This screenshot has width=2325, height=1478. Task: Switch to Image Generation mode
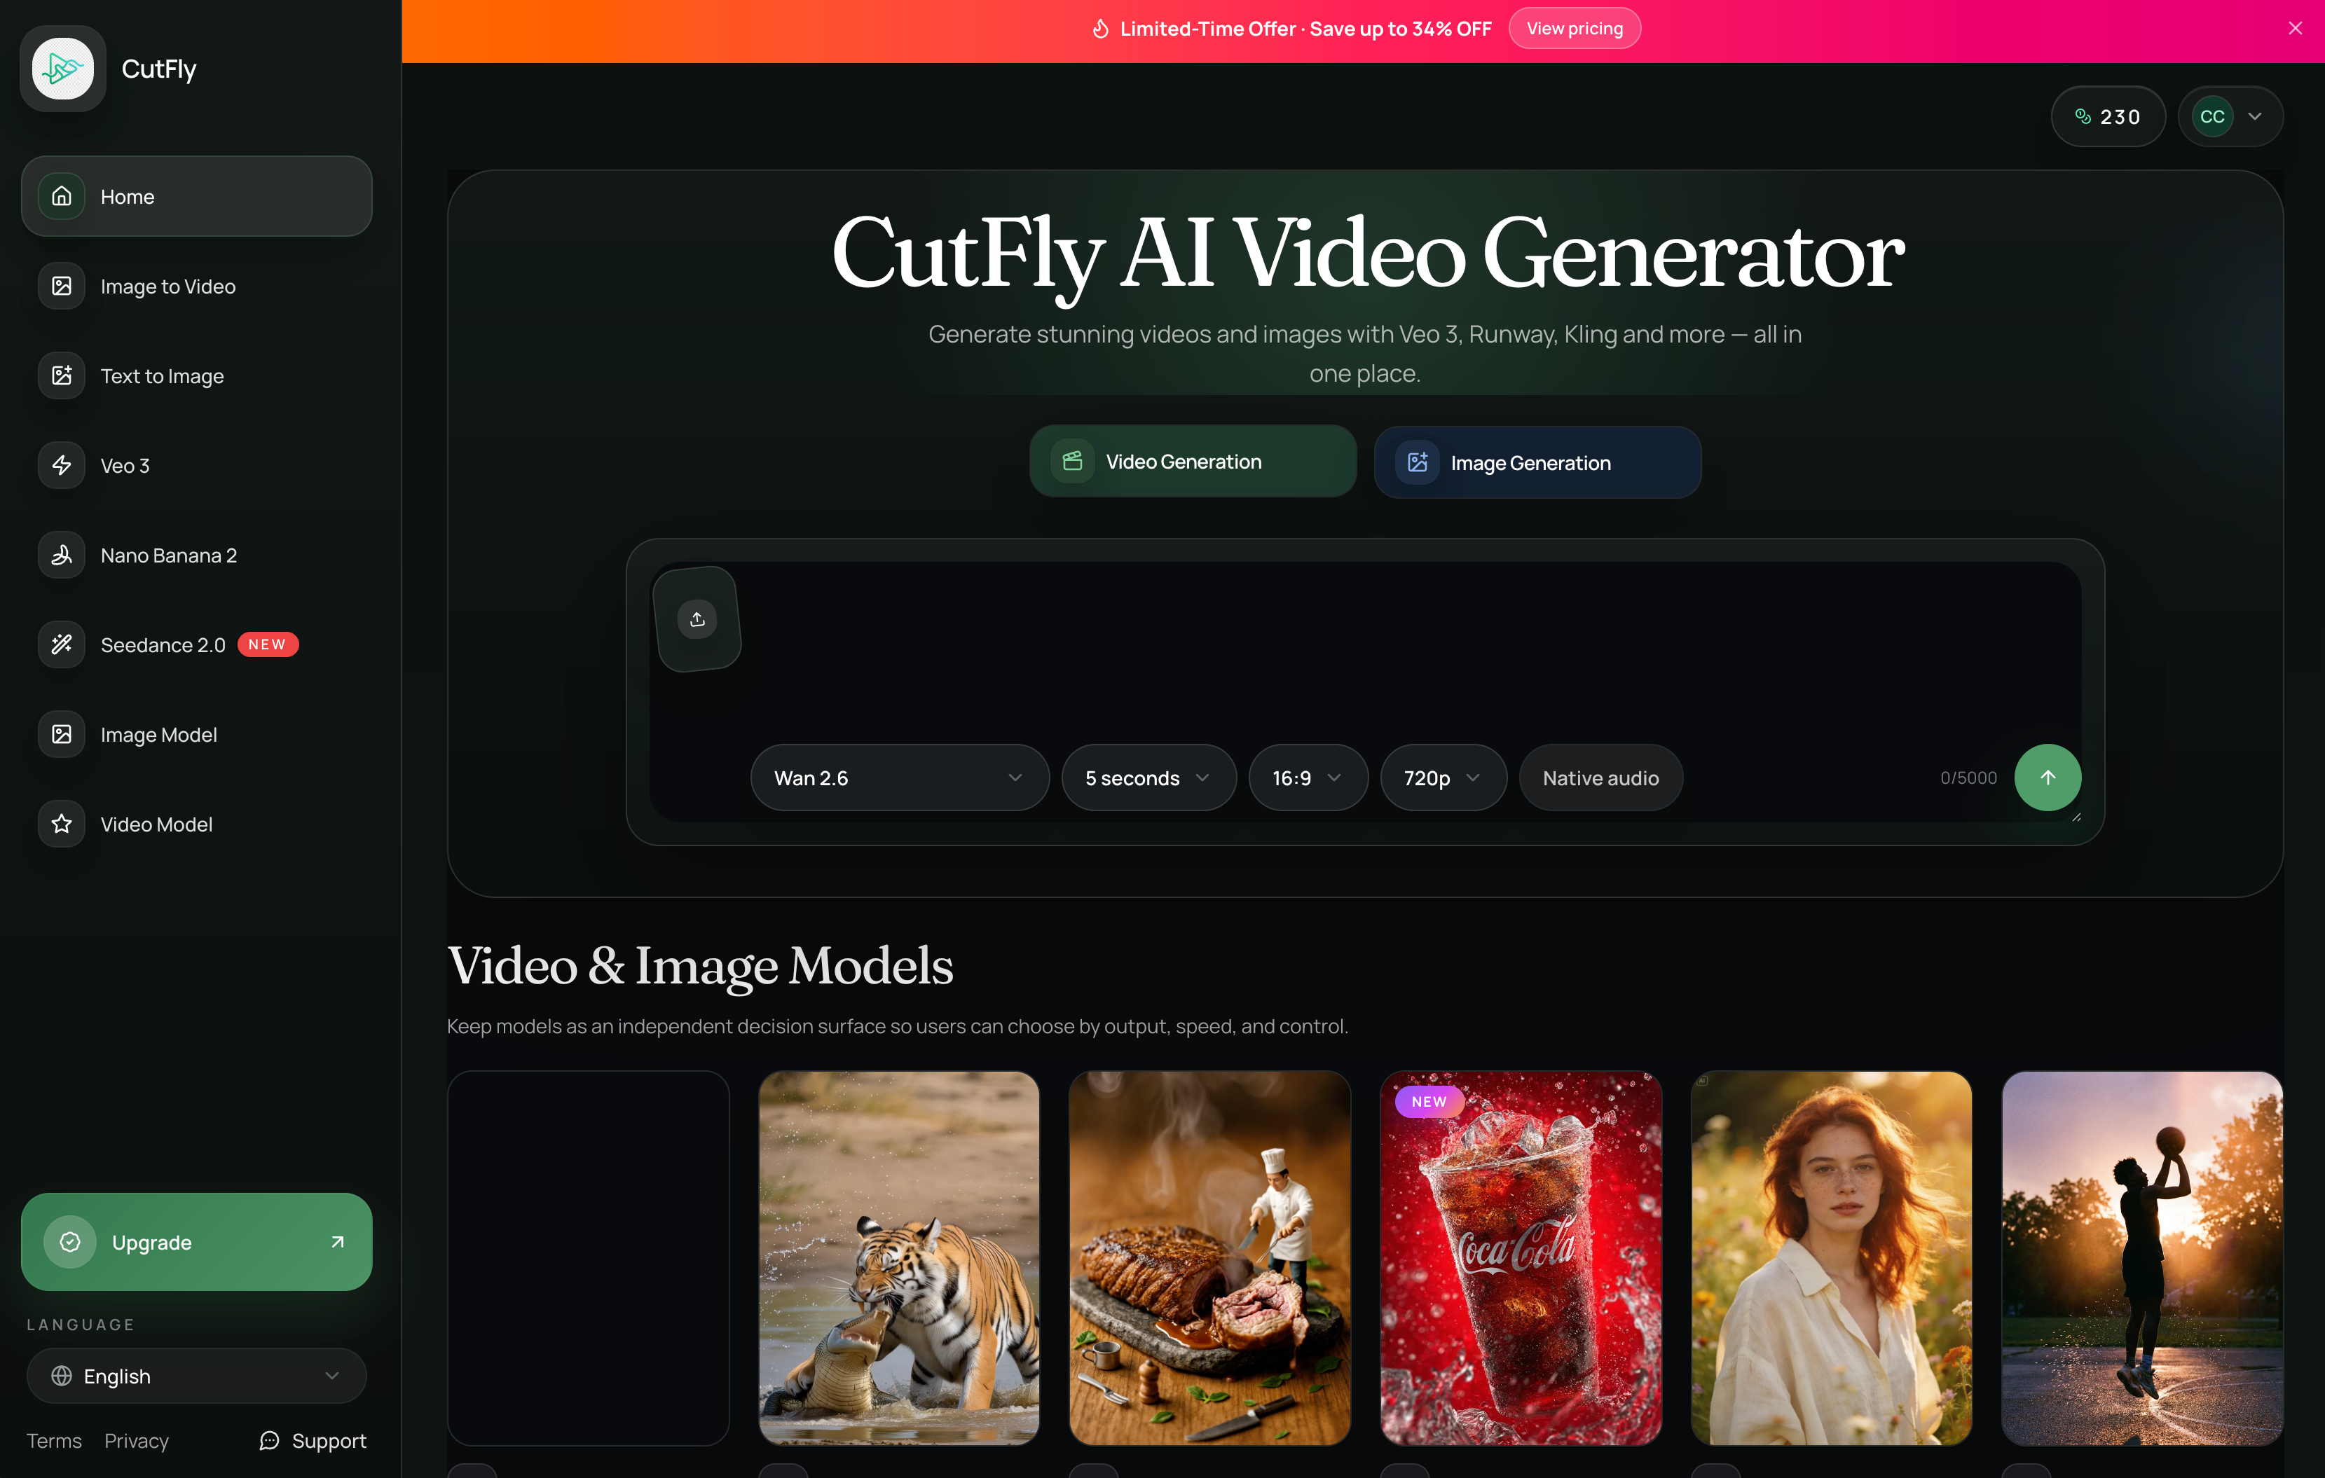[1537, 462]
